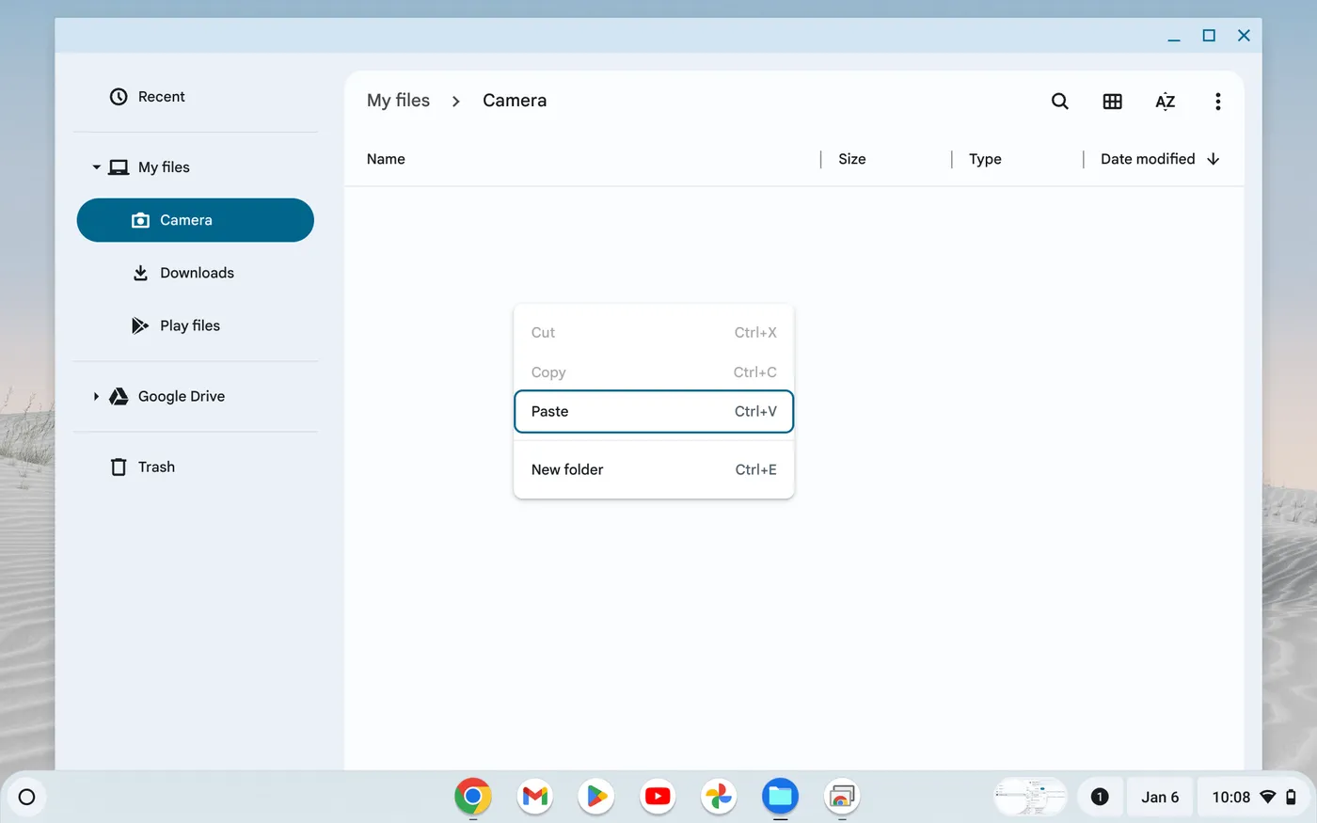Open Google Photos from the shelf
Screen dimensions: 1317x823
[x=719, y=797]
